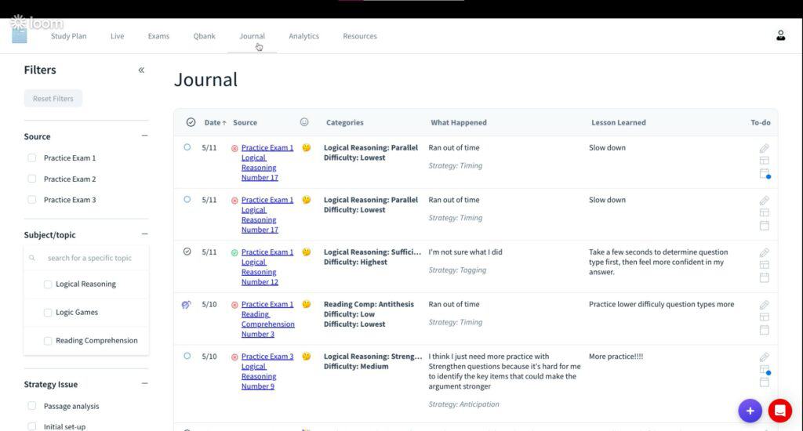Open the Journal tab
The image size is (803, 431).
pyautogui.click(x=252, y=36)
